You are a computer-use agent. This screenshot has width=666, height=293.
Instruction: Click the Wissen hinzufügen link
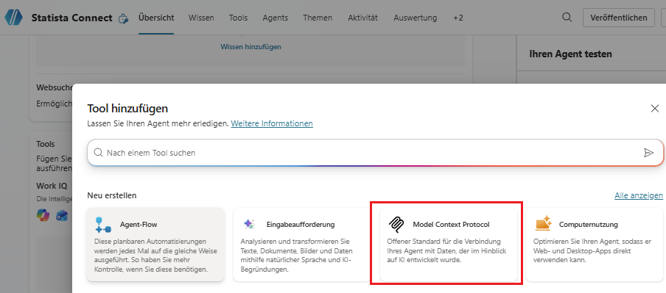click(250, 46)
